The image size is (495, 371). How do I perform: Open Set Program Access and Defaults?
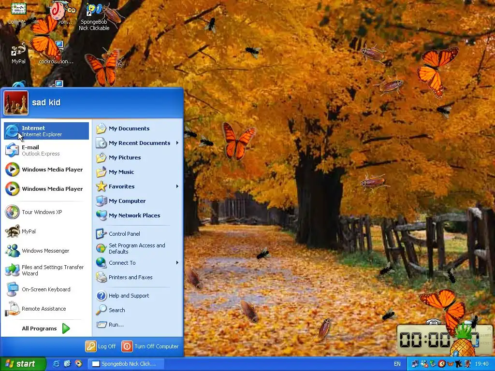click(138, 248)
